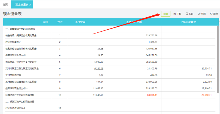Click the 本月金额 column header

pos(80,22)
